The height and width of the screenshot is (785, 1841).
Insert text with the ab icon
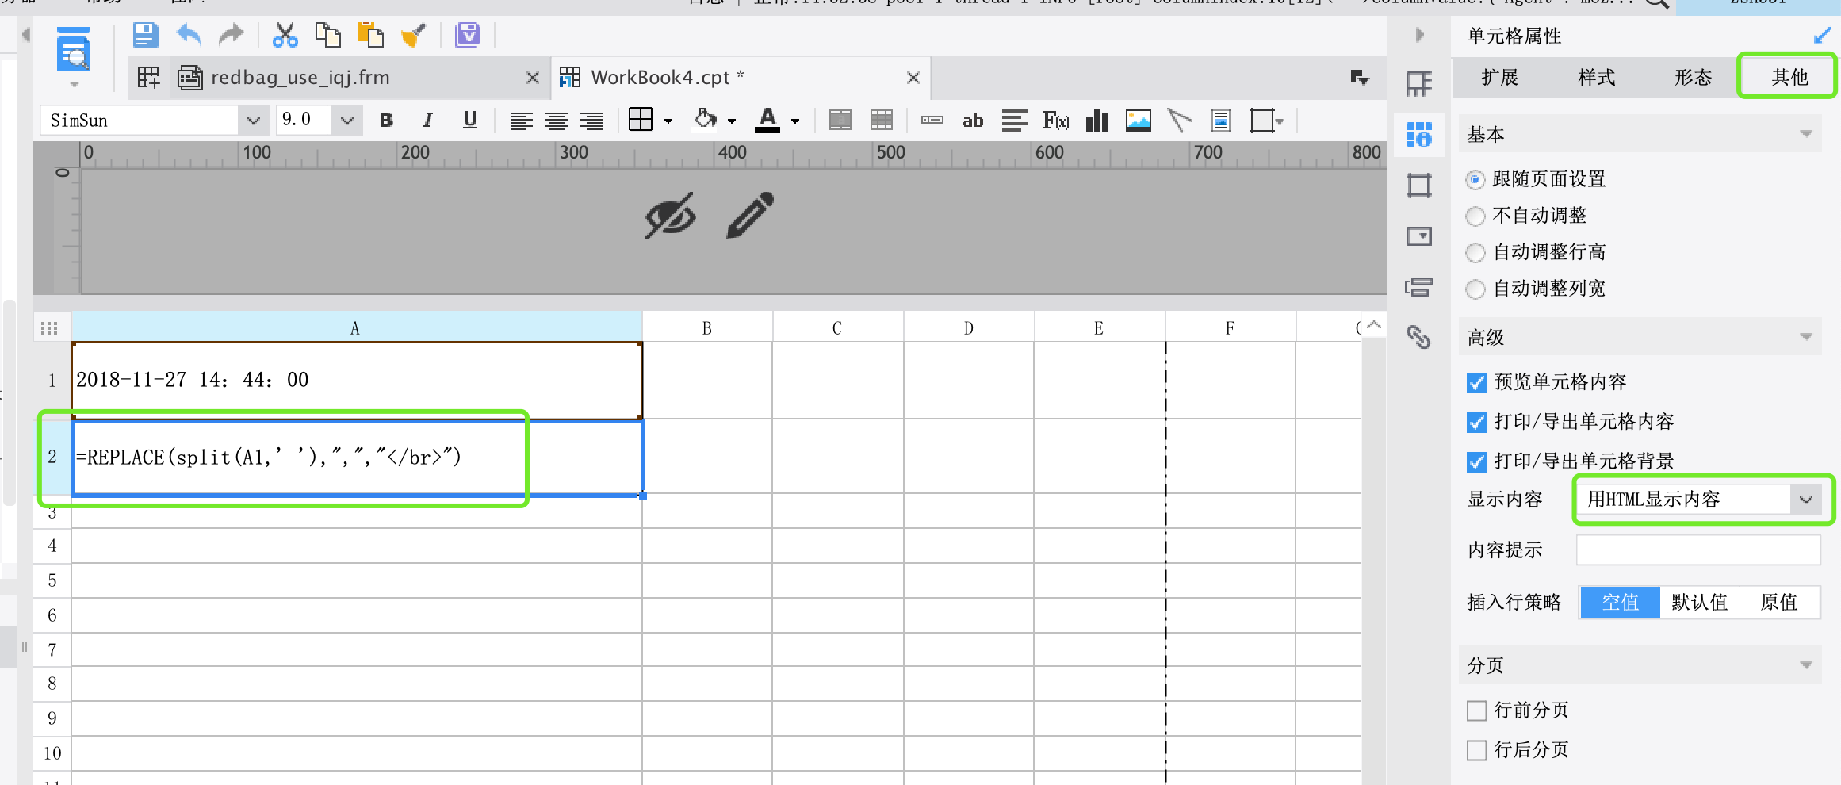[973, 121]
